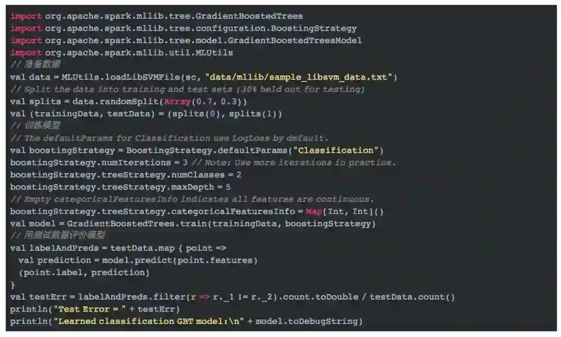
Task: Click the sample_libsvm_data.txt file path string
Action: click(301, 77)
